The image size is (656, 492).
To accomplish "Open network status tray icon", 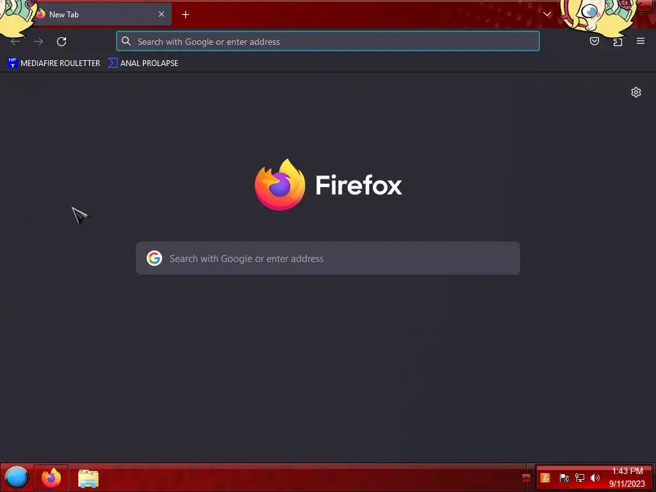I will tap(579, 478).
